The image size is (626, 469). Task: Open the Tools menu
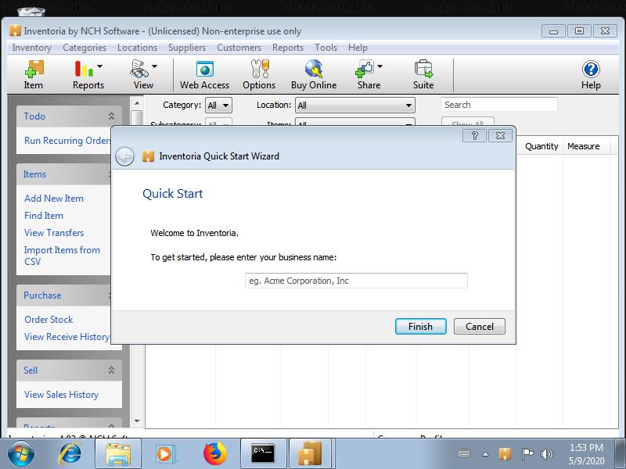tap(326, 48)
